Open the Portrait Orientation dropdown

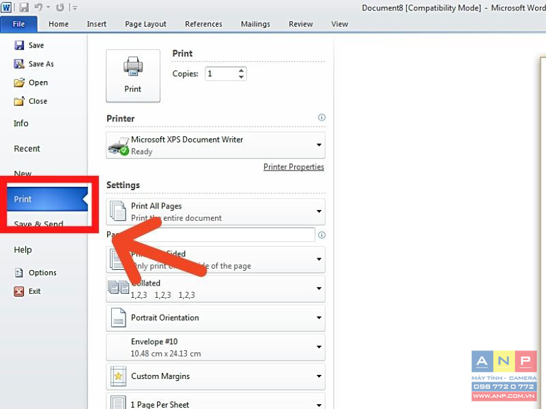pos(216,318)
